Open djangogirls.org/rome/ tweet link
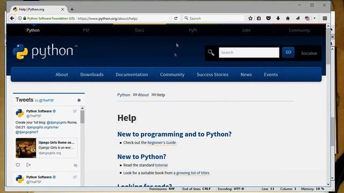Screen dimensions: 344x193 tap(42, 127)
